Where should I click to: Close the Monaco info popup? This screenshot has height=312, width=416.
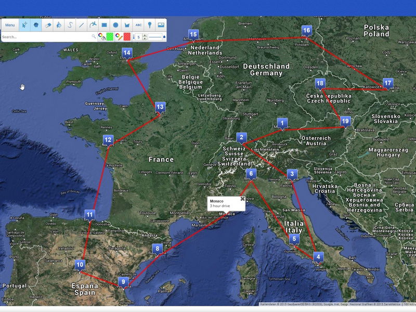(242, 199)
